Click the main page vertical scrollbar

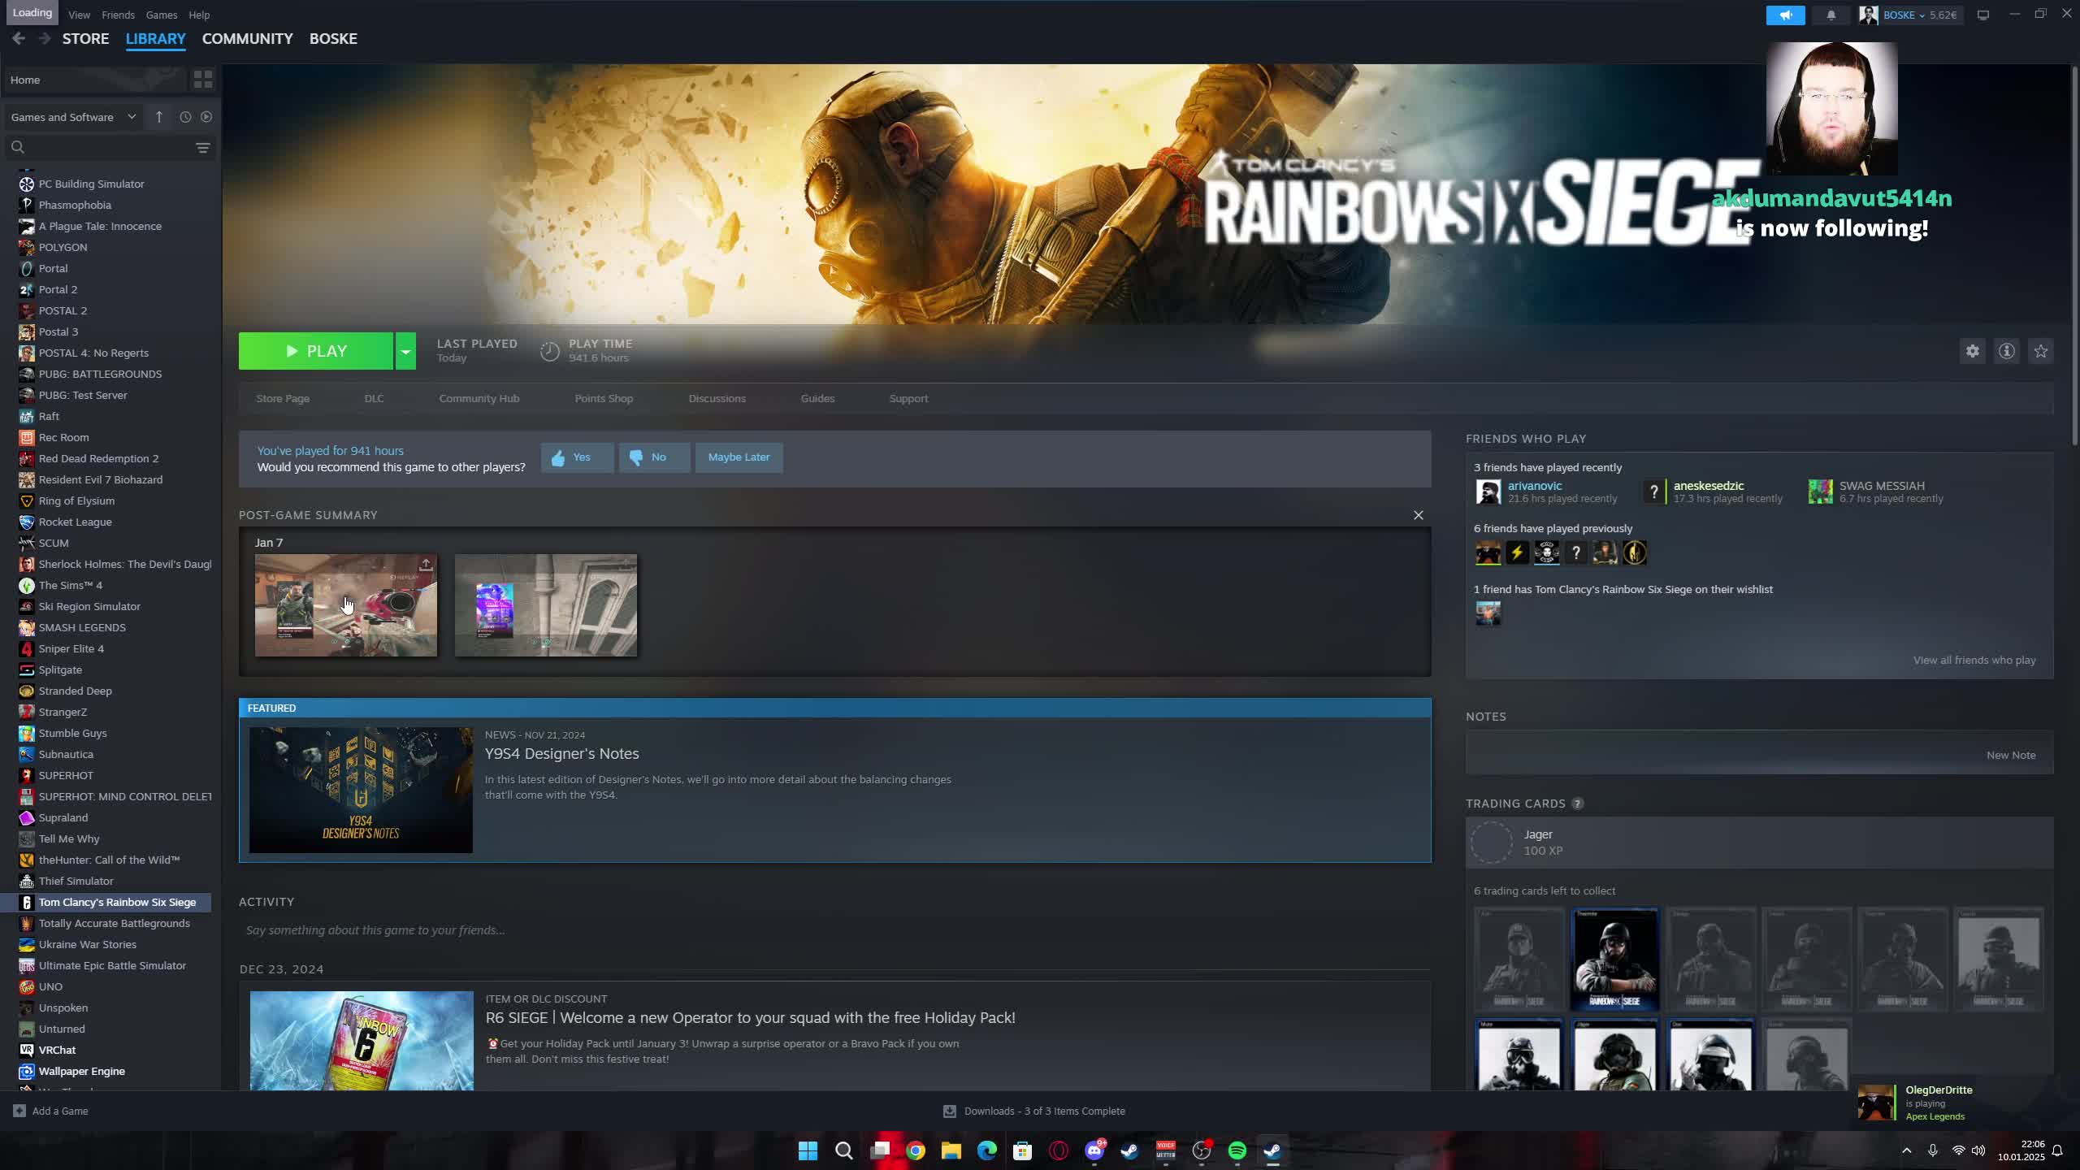pos(2073,256)
